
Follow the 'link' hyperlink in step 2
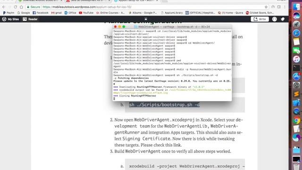point(177,145)
